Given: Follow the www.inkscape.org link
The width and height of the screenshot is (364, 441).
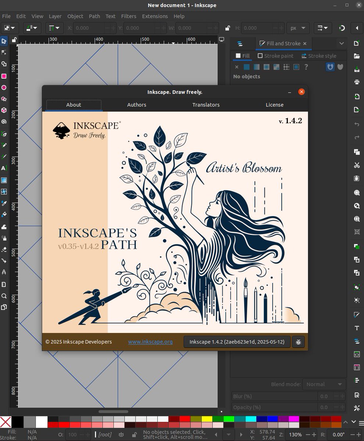Looking at the screenshot, I should (150, 342).
